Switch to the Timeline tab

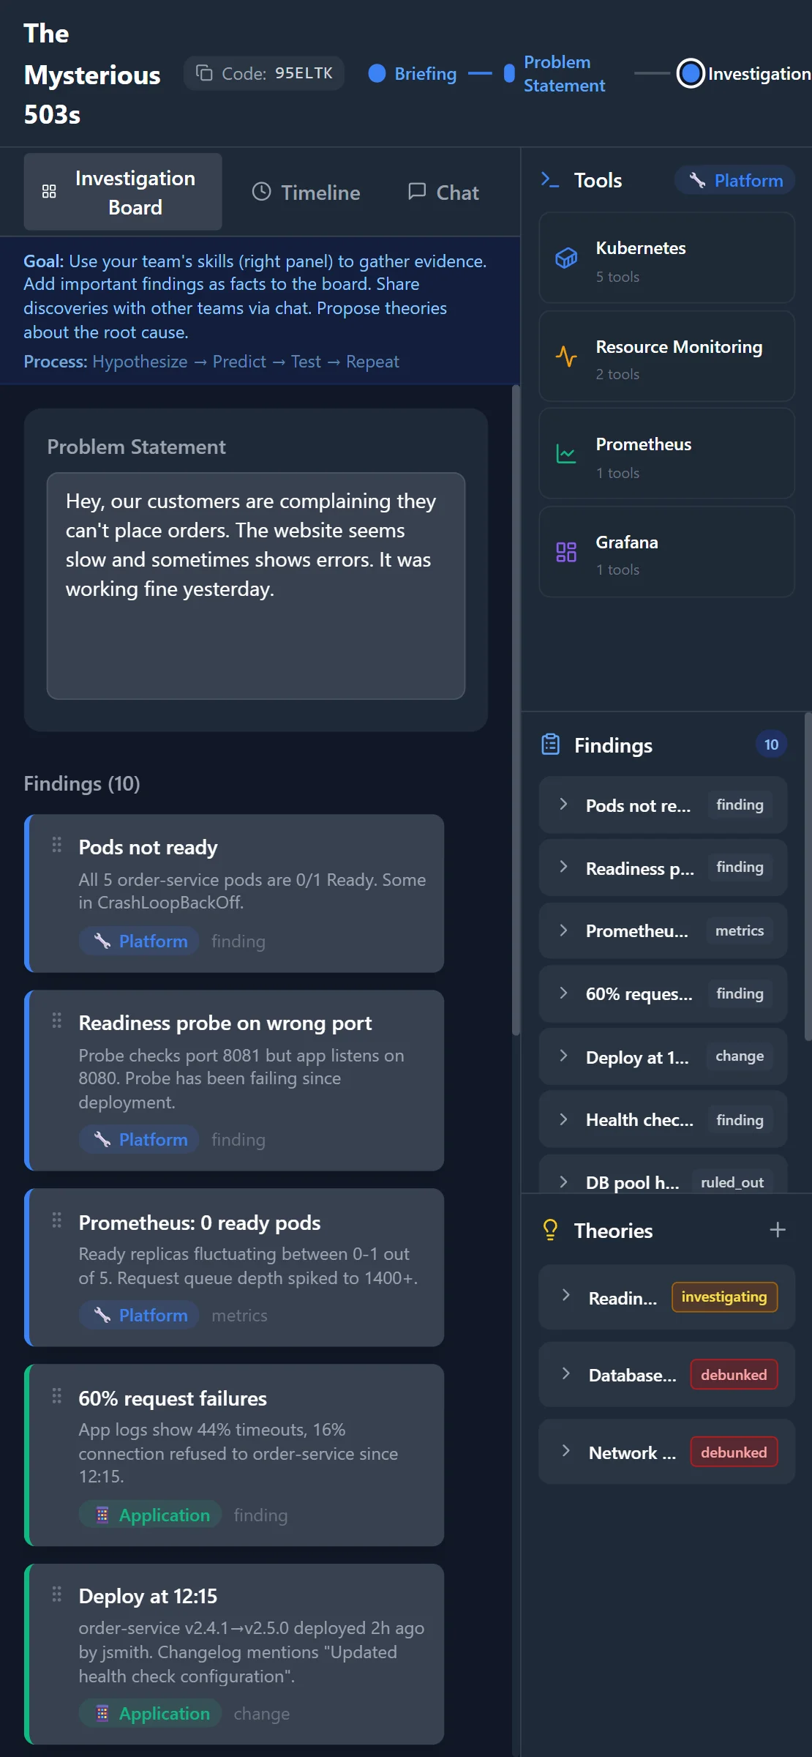pyautogui.click(x=307, y=193)
